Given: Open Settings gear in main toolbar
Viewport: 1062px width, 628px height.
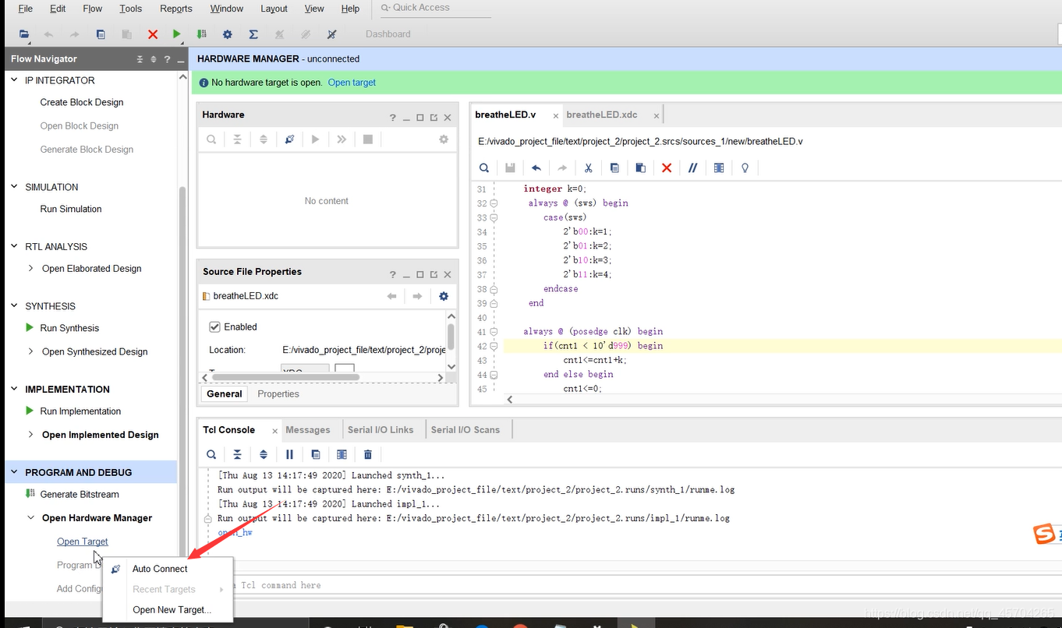Looking at the screenshot, I should pyautogui.click(x=228, y=34).
